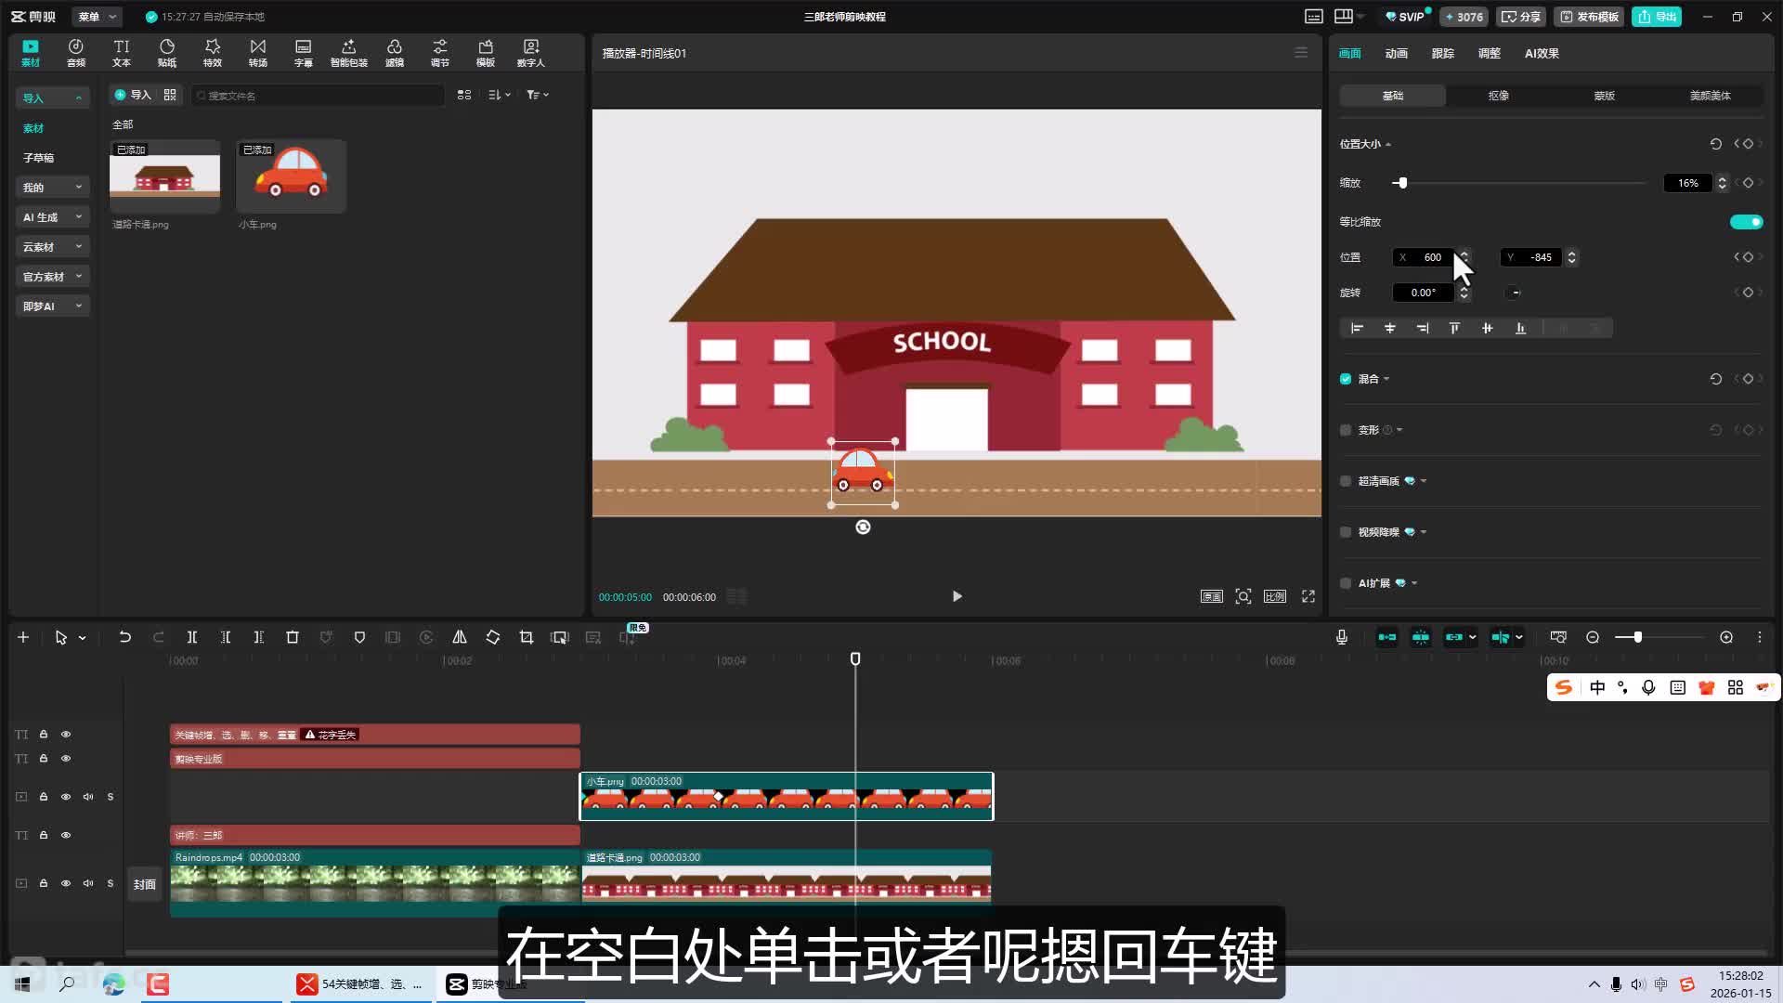Click the mirror flip icon in timeline toolbar
1783x1003 pixels.
(x=460, y=637)
